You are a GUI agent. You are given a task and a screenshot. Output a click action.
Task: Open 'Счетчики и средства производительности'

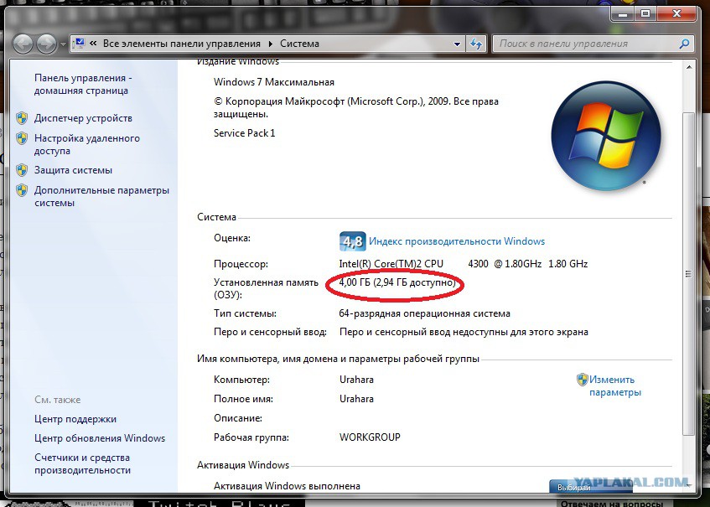(x=82, y=464)
